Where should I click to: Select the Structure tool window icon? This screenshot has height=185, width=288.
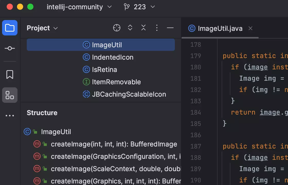tap(10, 95)
